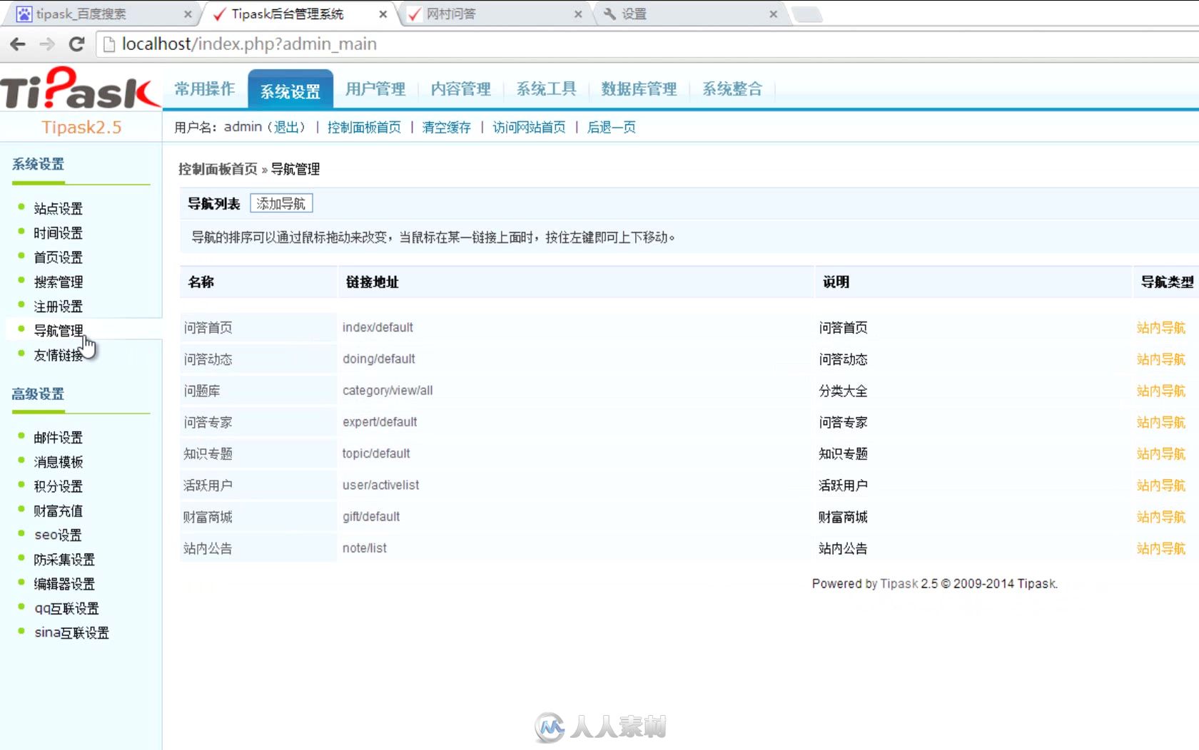The height and width of the screenshot is (750, 1199).
Task: Open the 系统设置 top menu tab
Action: coord(290,91)
